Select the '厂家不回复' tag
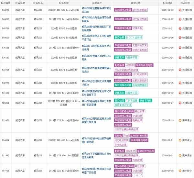Image resolution: width=194 pixels, height=178 pixels. [131, 100]
